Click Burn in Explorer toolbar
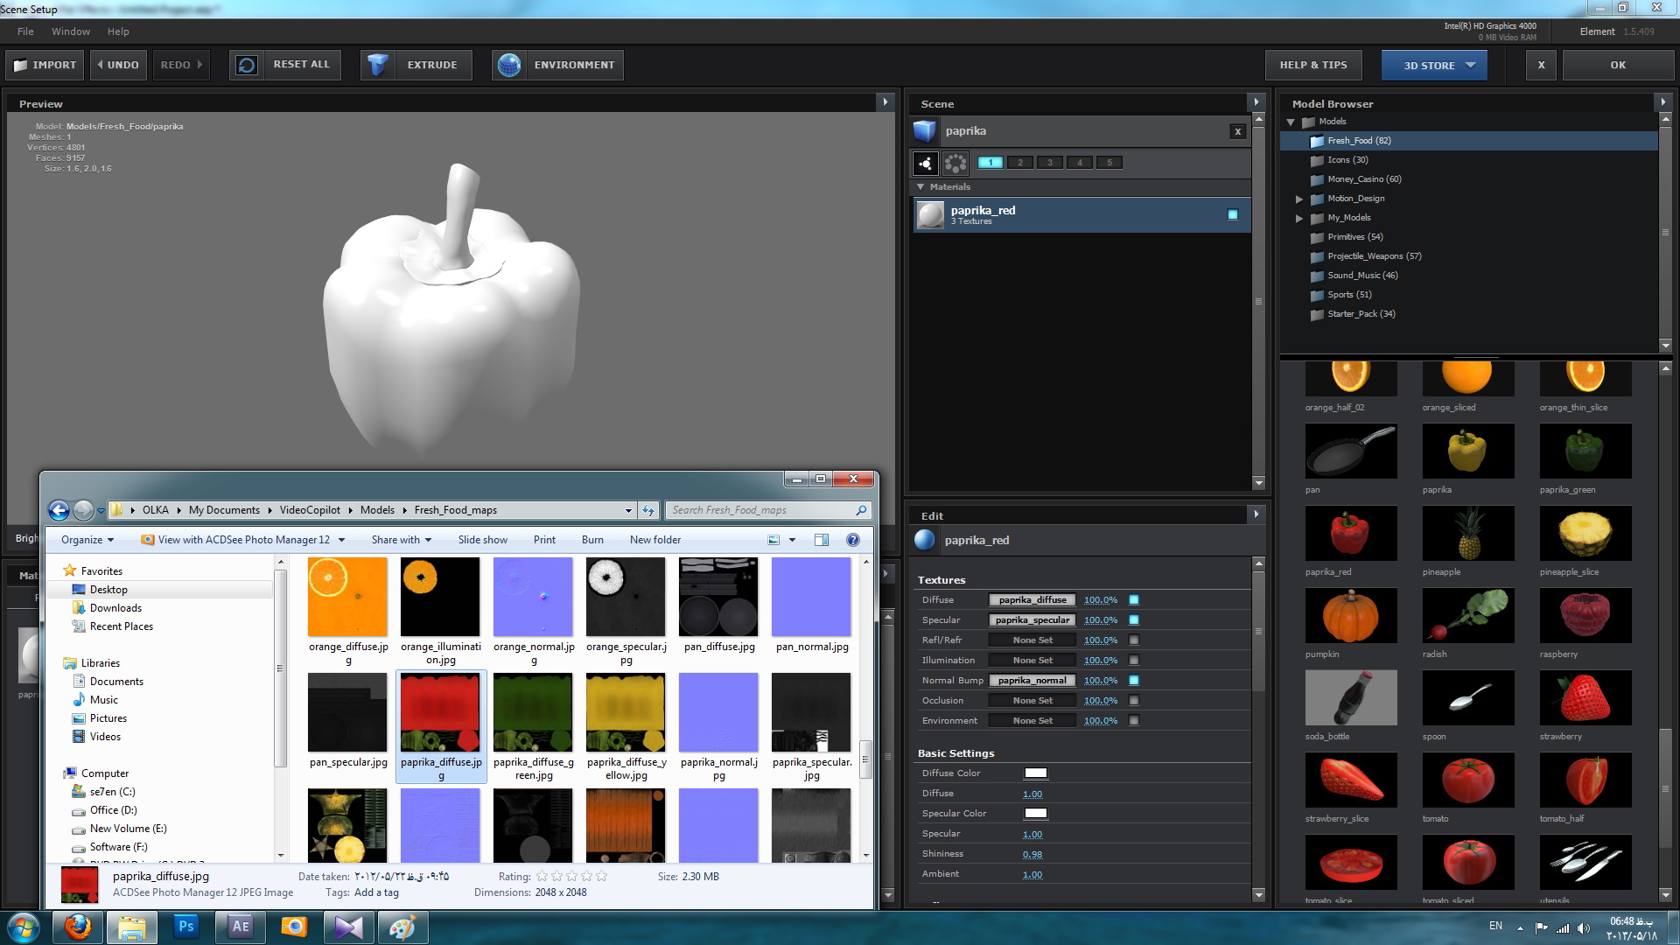Viewport: 1680px width, 945px height. (592, 540)
